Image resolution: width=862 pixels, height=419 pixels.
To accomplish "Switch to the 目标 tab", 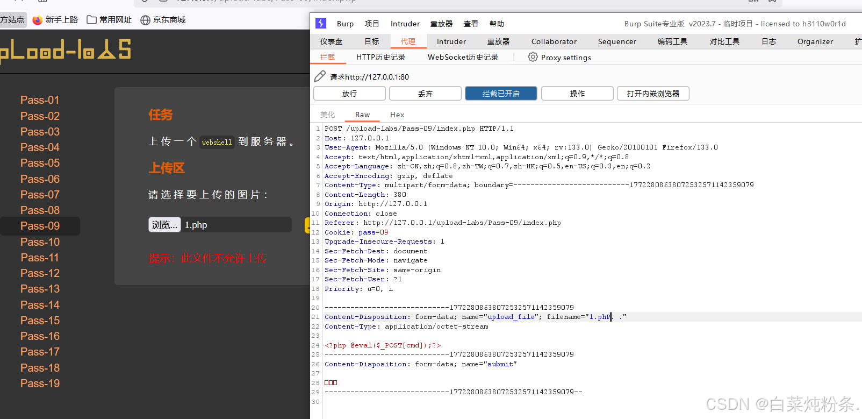I will click(372, 41).
